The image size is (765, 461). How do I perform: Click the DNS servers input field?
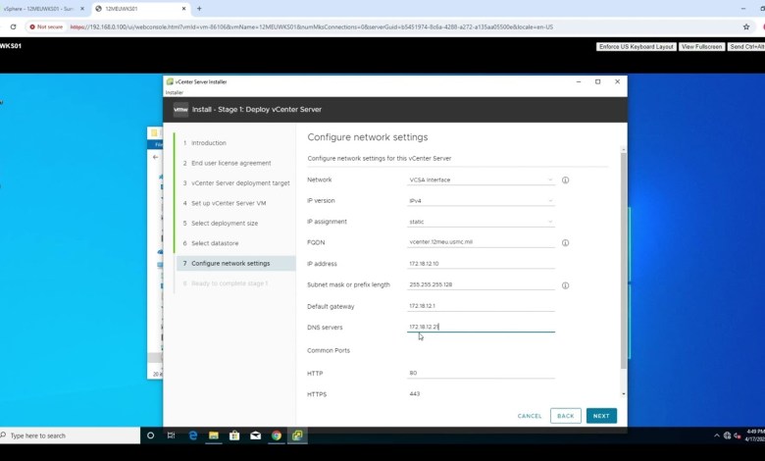[481, 327]
